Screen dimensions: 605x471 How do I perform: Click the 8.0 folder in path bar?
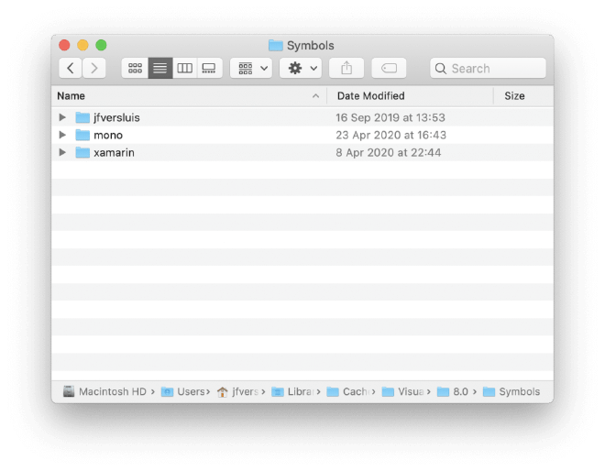pyautogui.click(x=453, y=391)
